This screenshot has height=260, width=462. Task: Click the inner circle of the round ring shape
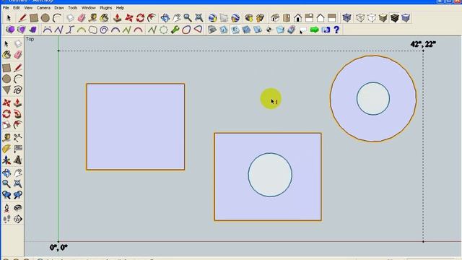[373, 98]
